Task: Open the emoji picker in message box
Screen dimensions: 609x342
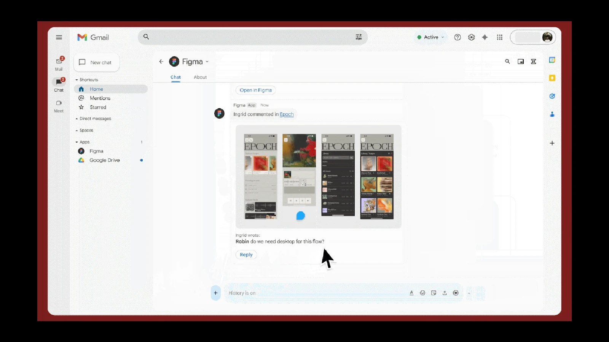Action: coord(422,293)
